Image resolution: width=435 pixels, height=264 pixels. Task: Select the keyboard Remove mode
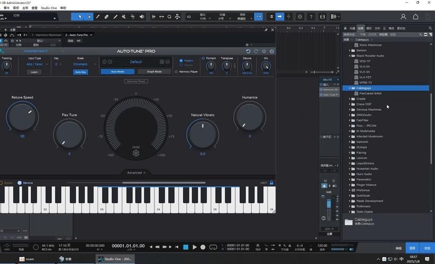click(x=20, y=183)
